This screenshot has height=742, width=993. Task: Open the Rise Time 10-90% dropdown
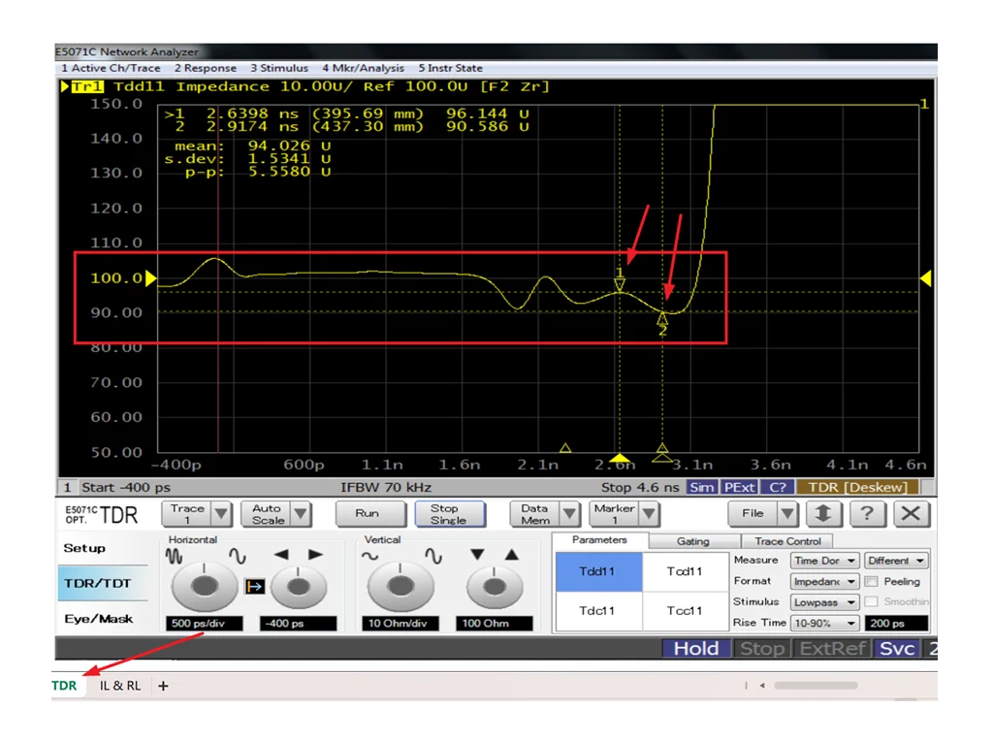pos(824,623)
